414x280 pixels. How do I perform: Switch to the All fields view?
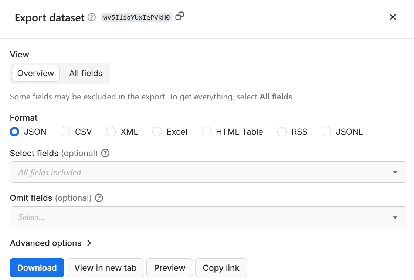coord(85,73)
